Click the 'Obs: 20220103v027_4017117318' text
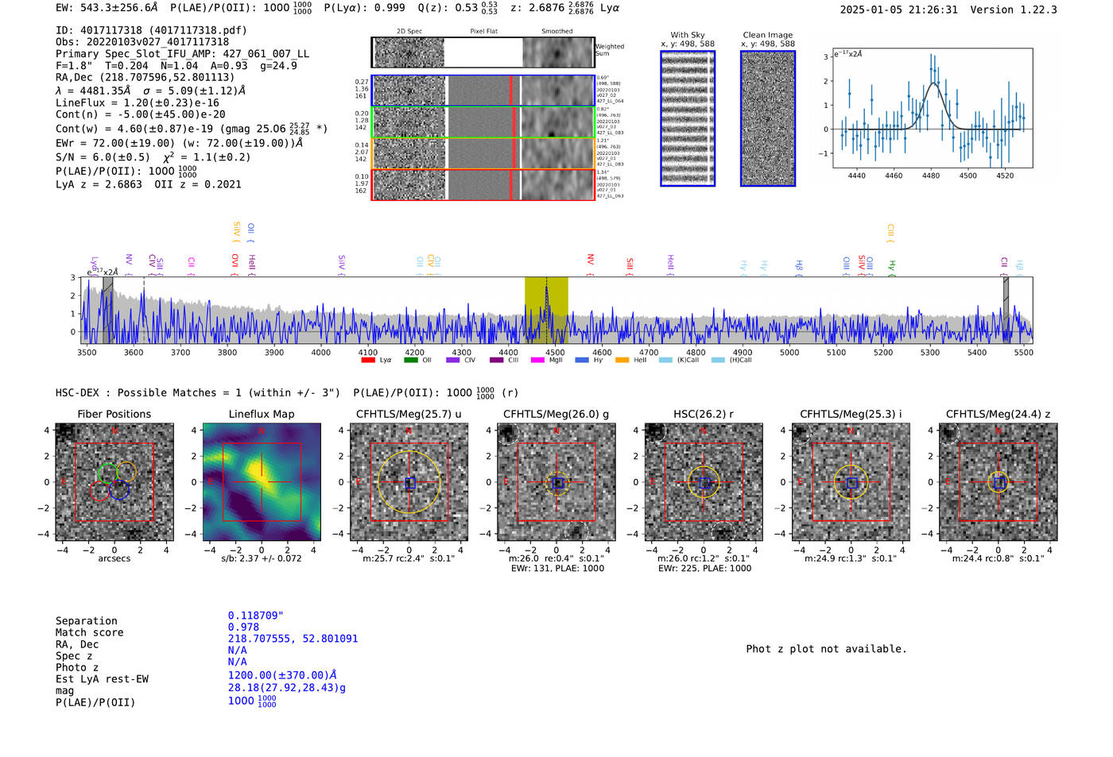The width and height of the screenshot is (1113, 757). [x=142, y=42]
